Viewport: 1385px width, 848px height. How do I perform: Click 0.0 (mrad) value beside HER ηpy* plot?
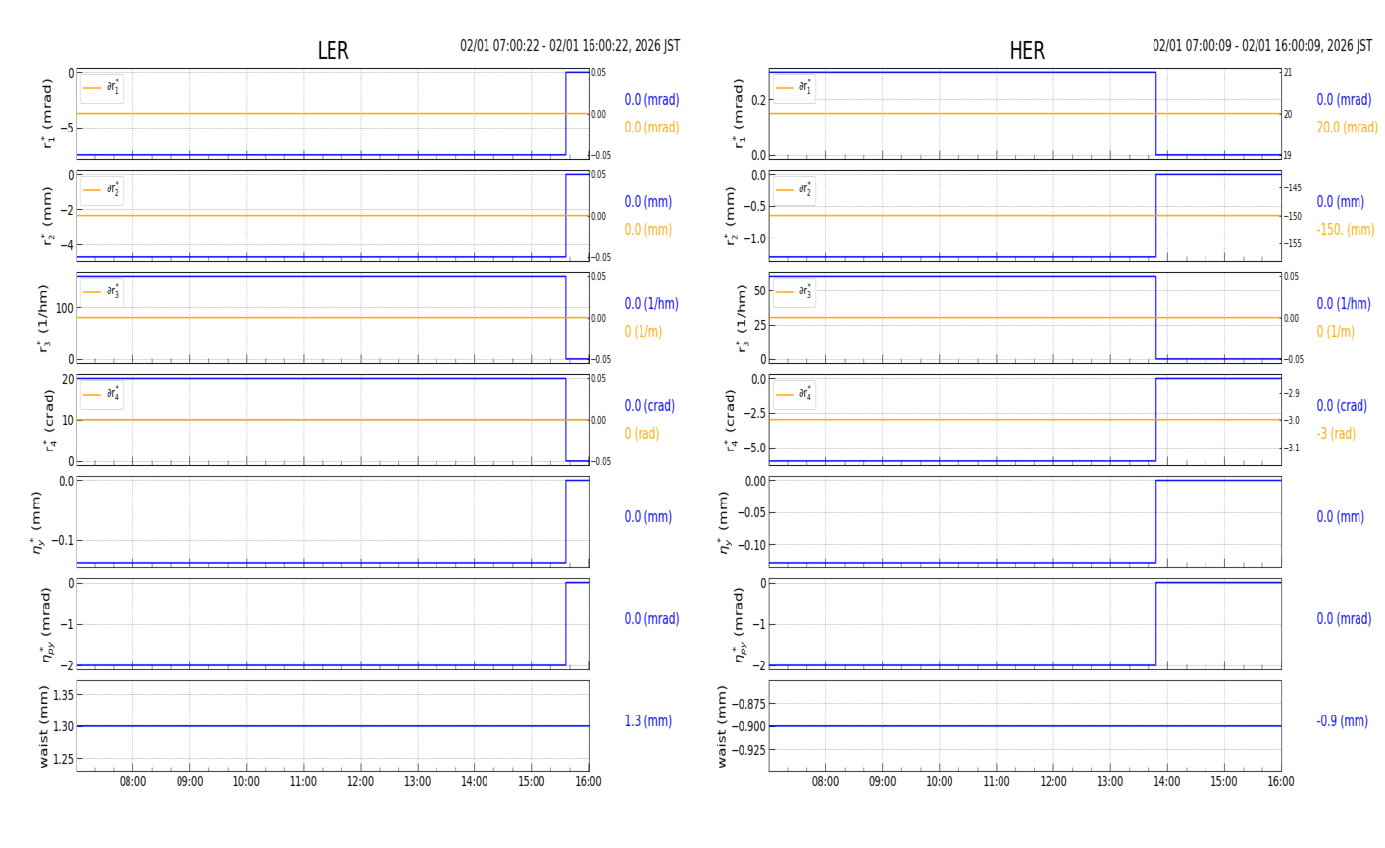[x=1344, y=619]
